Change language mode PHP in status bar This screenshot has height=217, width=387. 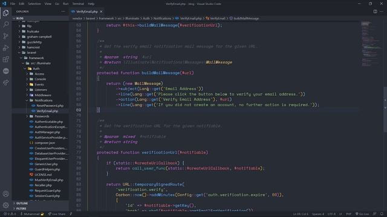click(348, 214)
